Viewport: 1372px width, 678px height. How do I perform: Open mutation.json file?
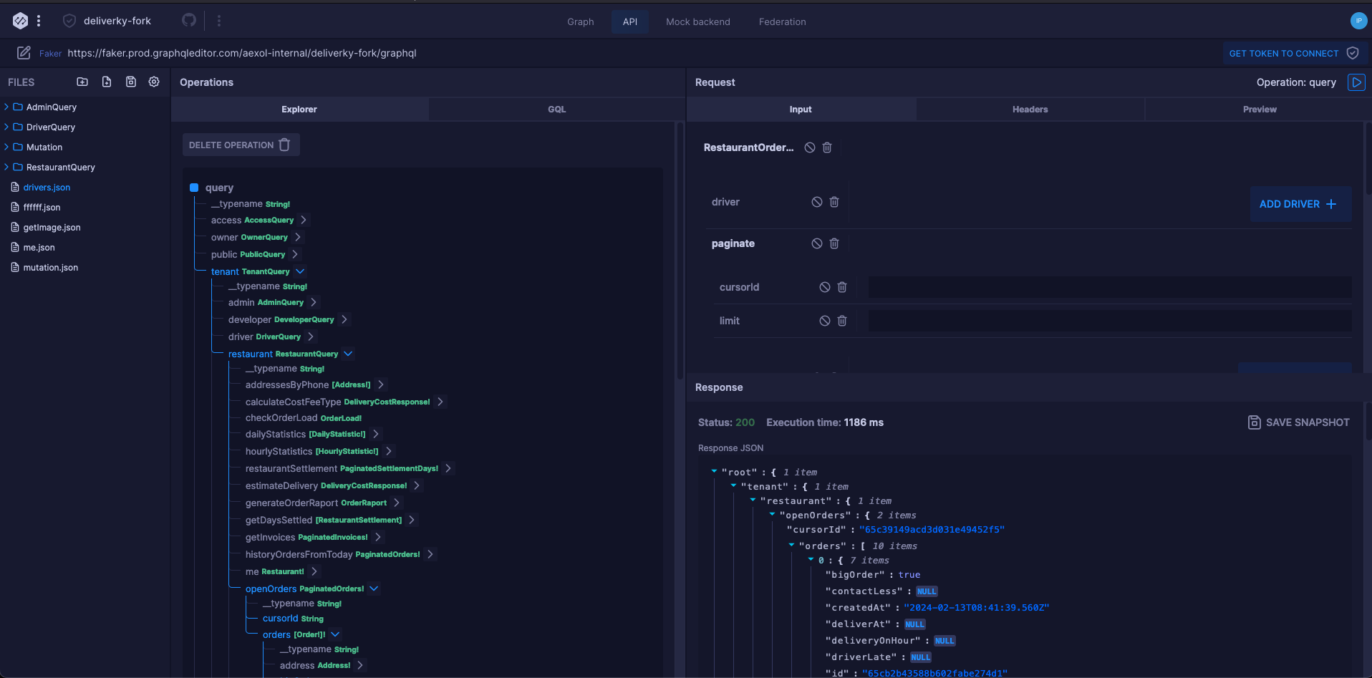pos(50,268)
